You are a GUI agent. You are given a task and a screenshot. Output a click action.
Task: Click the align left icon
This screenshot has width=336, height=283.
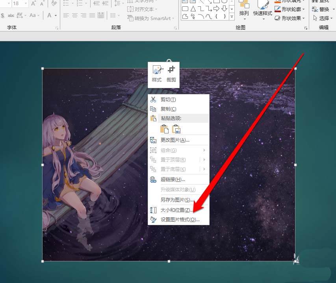66,15
